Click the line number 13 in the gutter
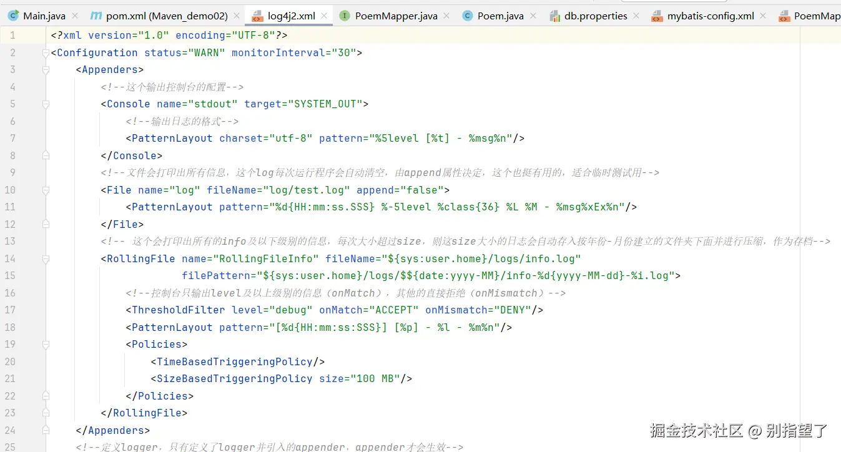Screen dimensions: 841x452 coord(9,242)
